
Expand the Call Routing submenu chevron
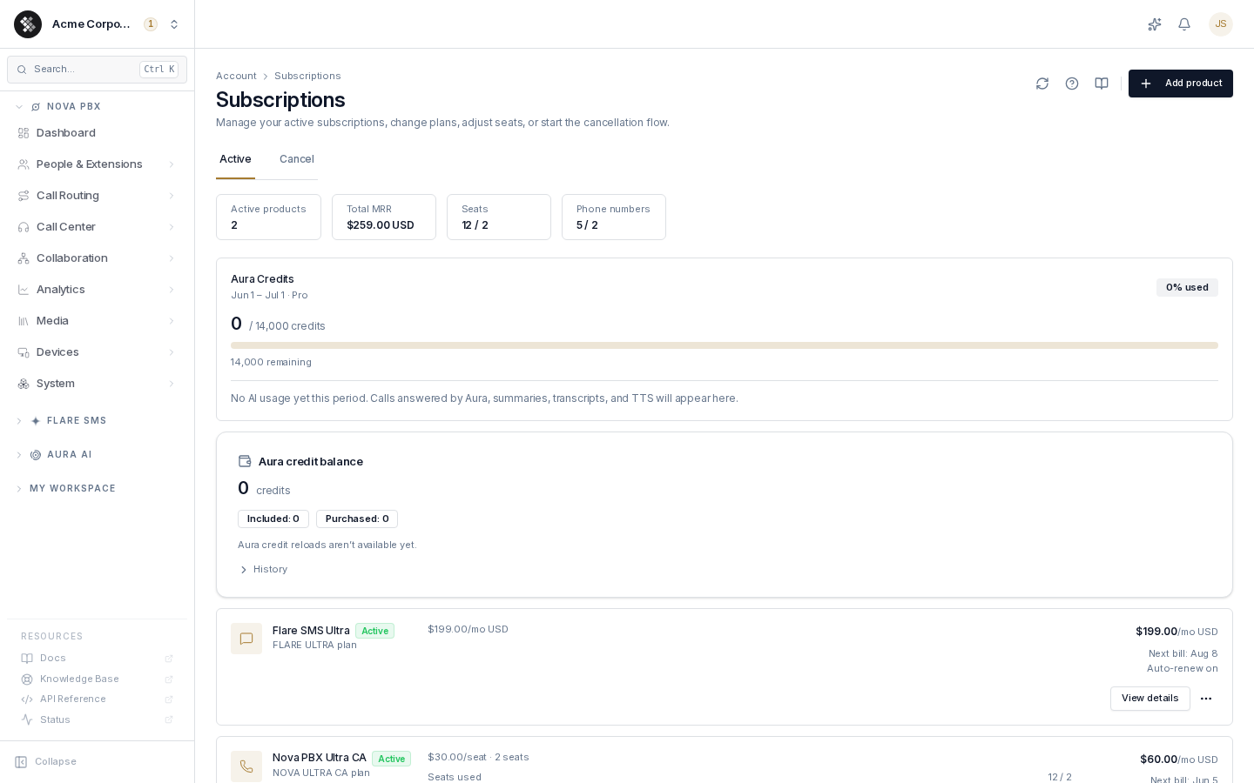(x=172, y=196)
